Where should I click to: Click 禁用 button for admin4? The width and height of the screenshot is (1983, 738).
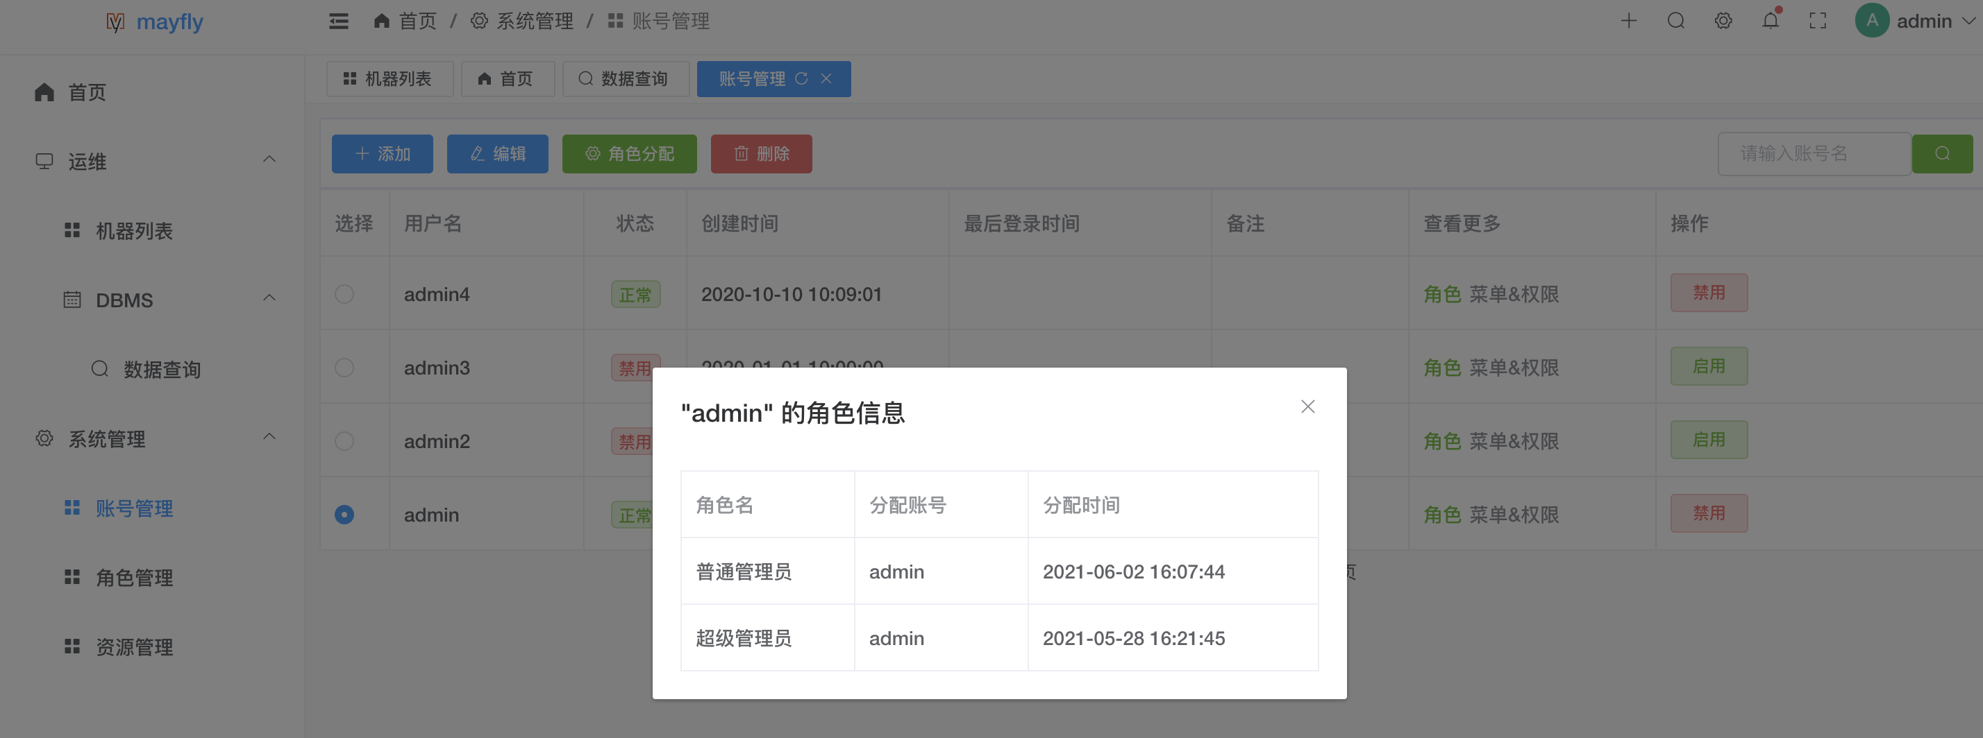click(x=1708, y=293)
